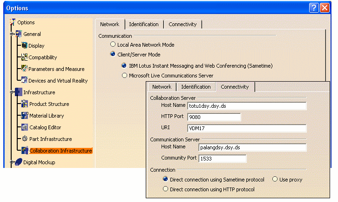Expand the Digital Mockup tree node
The image size is (338, 202).
(x=11, y=162)
